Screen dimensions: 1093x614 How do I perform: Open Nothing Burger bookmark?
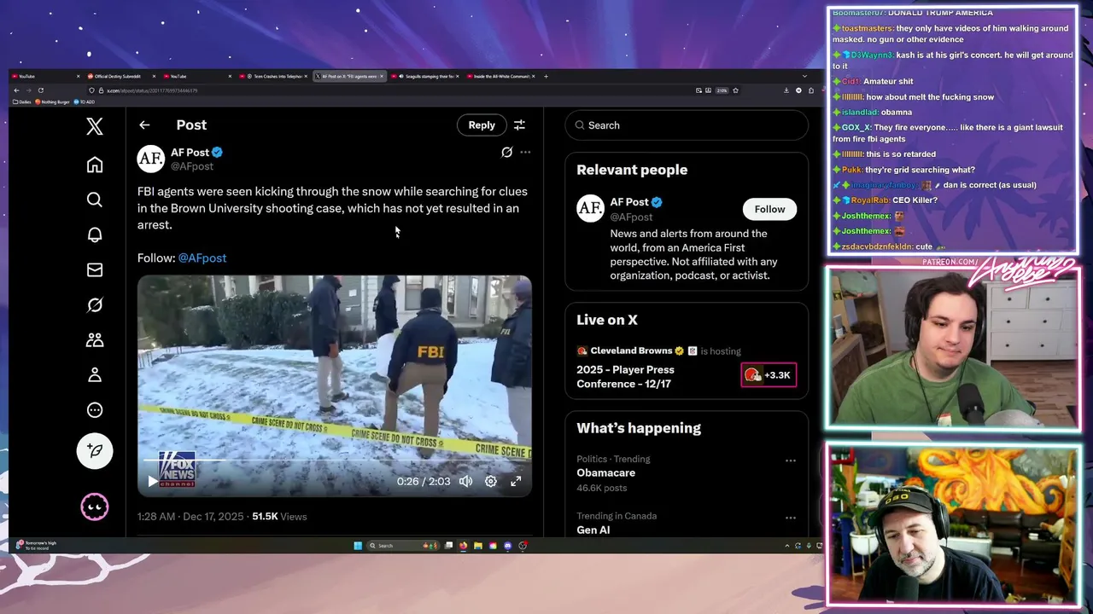(x=52, y=102)
